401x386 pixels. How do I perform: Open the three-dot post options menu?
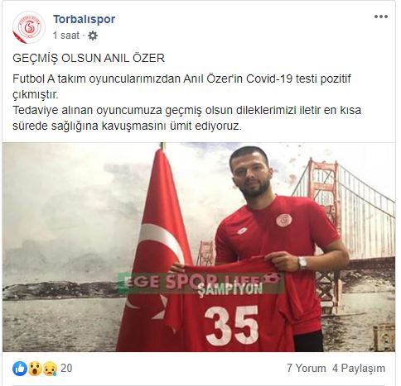381,17
